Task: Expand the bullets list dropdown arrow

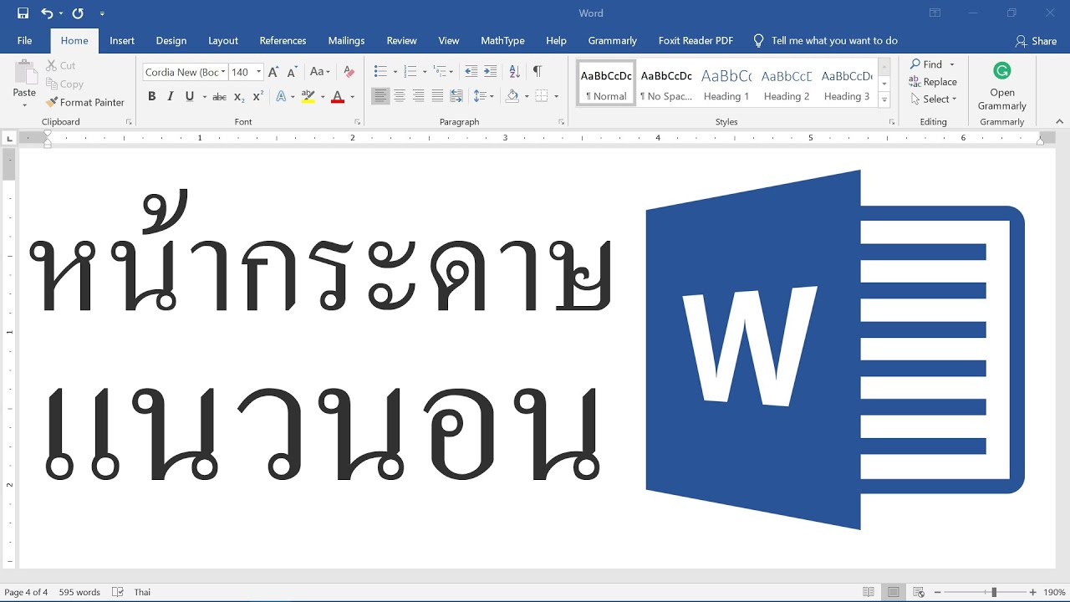Action: tap(394, 72)
